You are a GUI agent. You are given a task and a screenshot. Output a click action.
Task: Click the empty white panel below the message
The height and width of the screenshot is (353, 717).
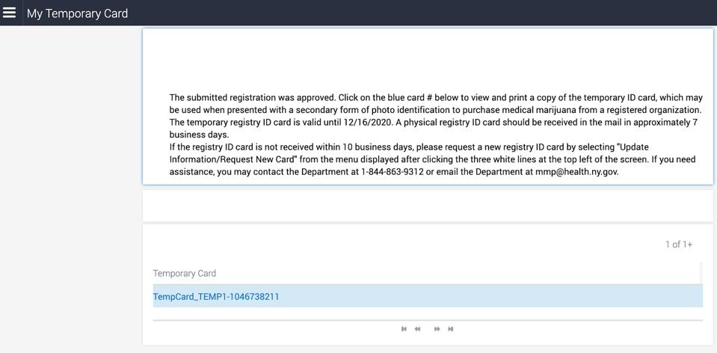(x=428, y=206)
